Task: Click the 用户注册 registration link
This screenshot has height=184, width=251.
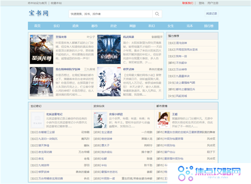Action: tap(213, 3)
